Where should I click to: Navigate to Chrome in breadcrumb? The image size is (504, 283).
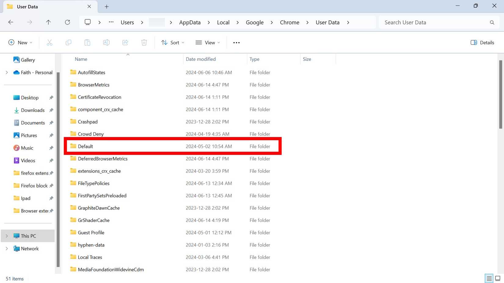coord(290,23)
